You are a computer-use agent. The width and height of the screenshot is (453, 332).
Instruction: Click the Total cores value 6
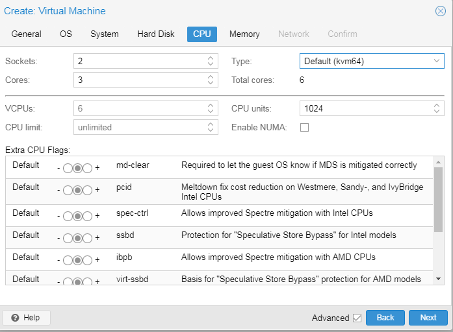(x=302, y=80)
